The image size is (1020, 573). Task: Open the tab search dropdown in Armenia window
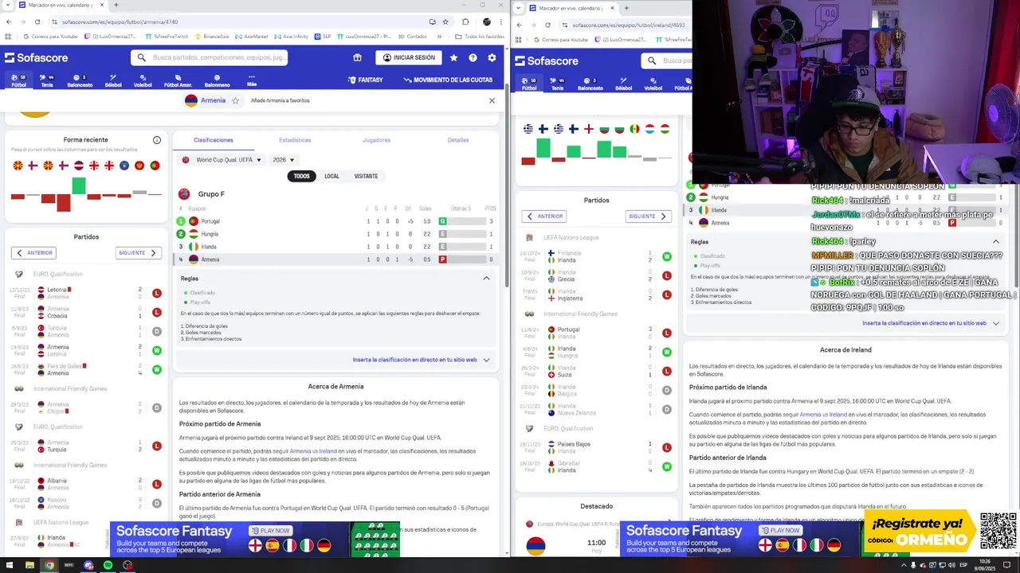[9, 5]
